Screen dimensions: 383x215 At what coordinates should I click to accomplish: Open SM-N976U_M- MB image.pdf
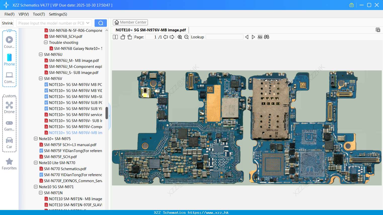(74, 61)
